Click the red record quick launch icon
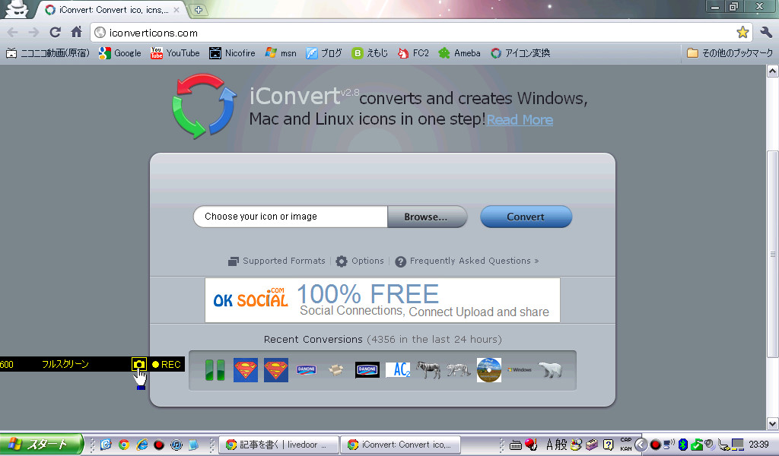This screenshot has height=456, width=779. [x=159, y=445]
